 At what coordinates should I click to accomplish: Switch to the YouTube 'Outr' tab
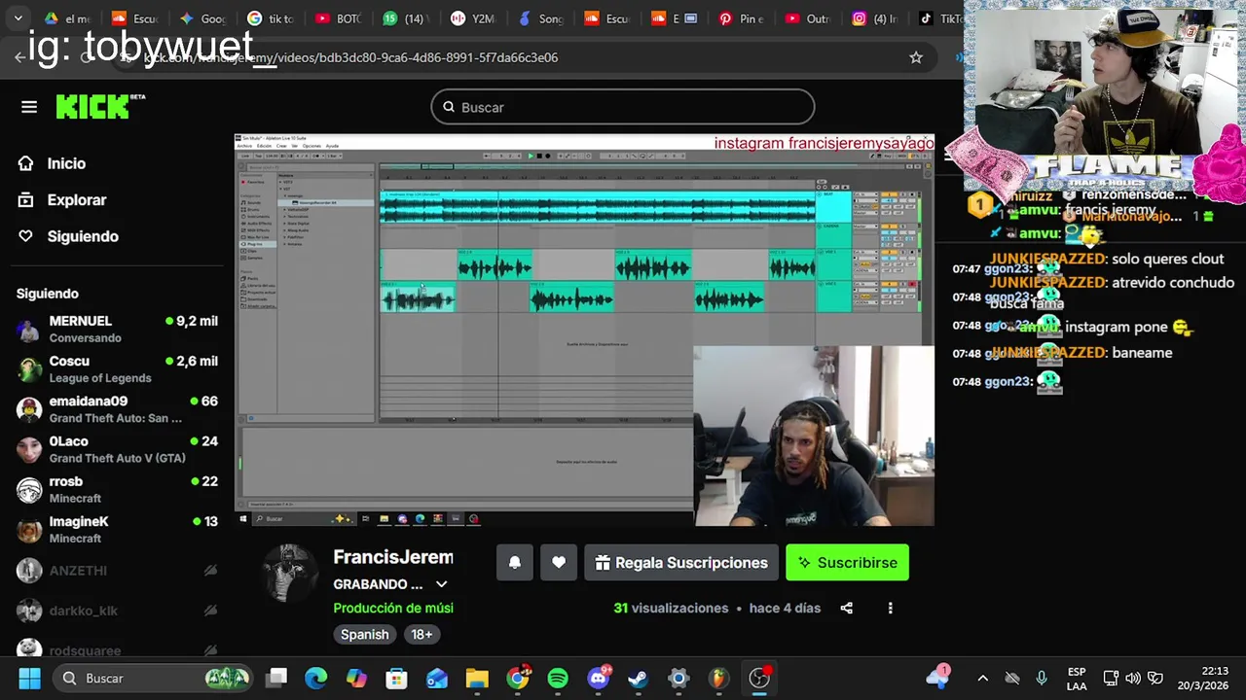pos(808,18)
